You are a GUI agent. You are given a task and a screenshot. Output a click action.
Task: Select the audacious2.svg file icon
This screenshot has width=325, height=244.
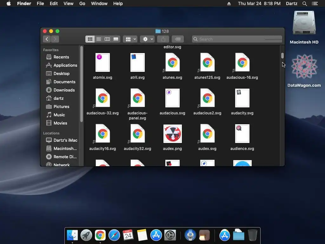tap(207, 98)
